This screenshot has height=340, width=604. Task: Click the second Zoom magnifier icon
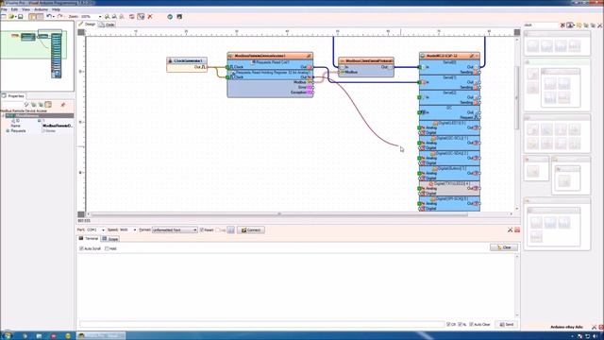point(114,17)
